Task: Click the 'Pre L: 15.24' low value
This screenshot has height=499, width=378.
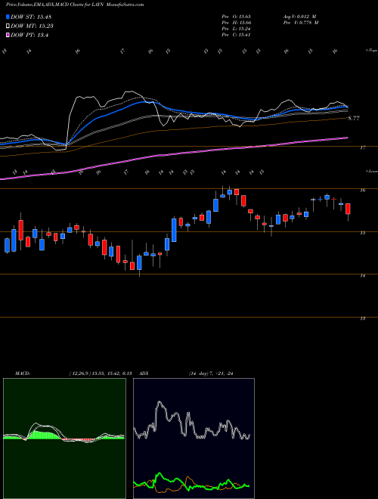Action: 237,29
